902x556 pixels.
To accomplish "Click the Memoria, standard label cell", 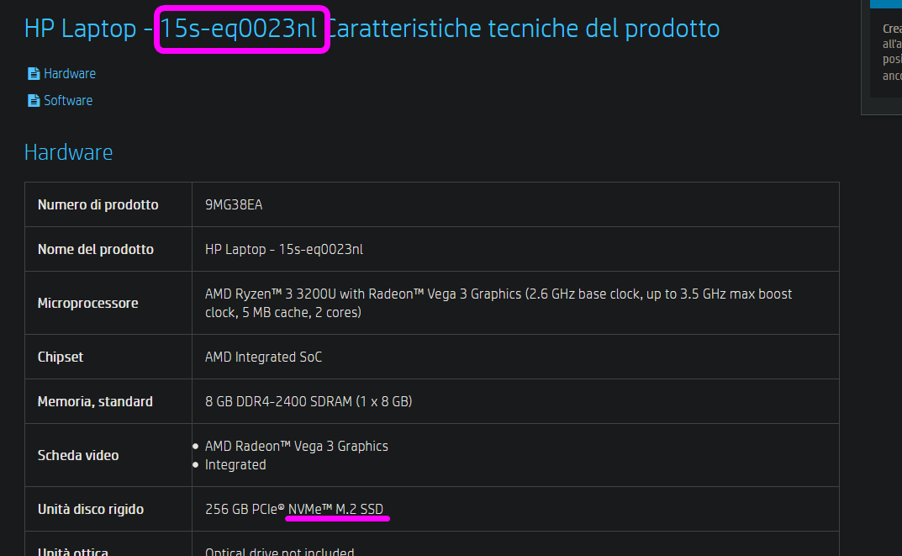I will click(108, 401).
